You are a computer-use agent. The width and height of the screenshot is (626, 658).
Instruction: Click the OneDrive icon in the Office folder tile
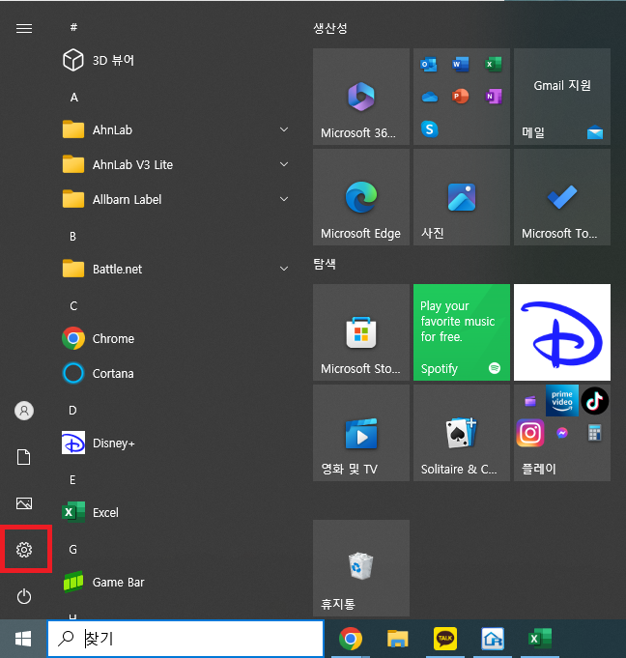click(429, 97)
